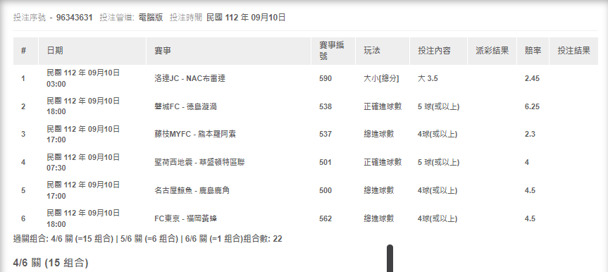Image resolution: width=608 pixels, height=272 pixels.
Task: Click the 4/6 關 (15 組合) heading
Action: tap(51, 263)
